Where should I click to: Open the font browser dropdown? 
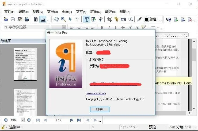(x=64, y=27)
